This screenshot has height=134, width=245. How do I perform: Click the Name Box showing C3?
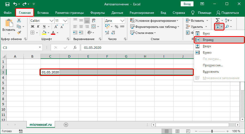coord(19,47)
